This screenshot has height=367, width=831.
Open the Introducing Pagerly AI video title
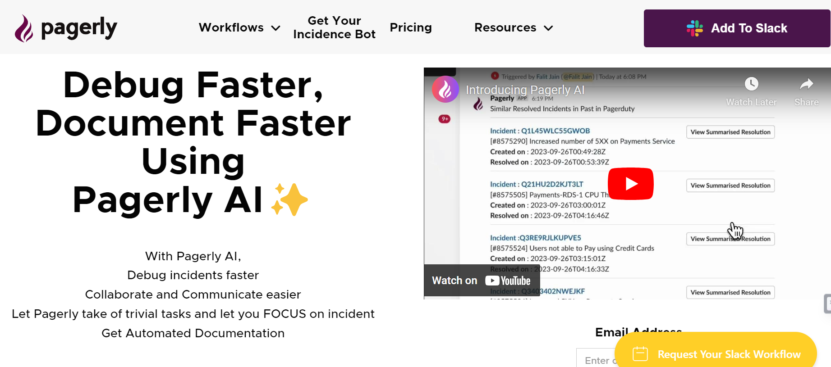(x=525, y=90)
